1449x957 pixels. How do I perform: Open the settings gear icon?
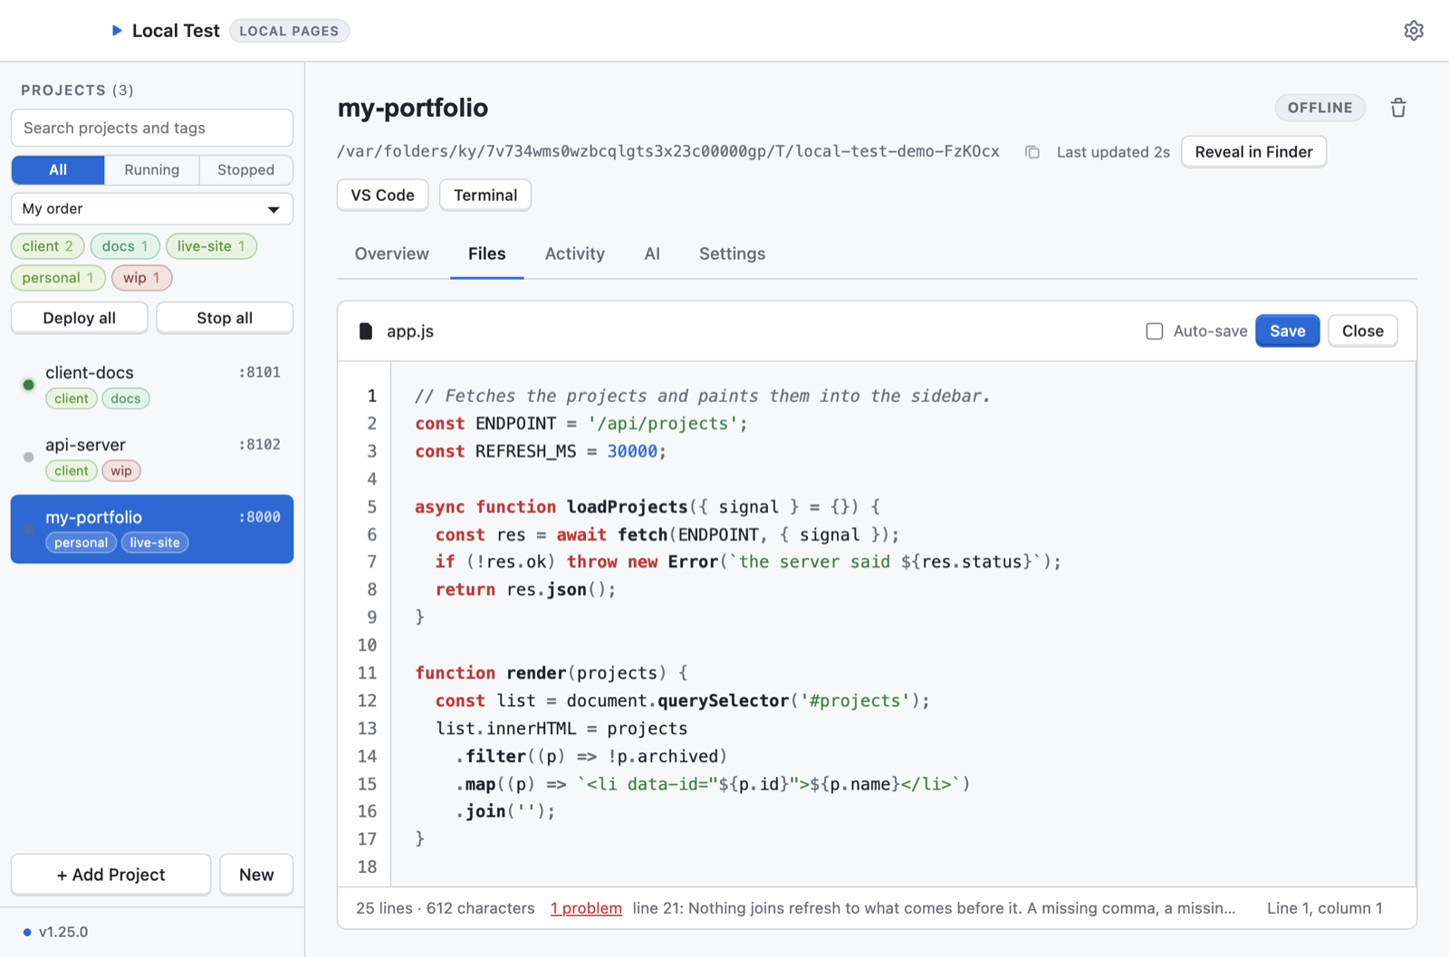tap(1413, 31)
